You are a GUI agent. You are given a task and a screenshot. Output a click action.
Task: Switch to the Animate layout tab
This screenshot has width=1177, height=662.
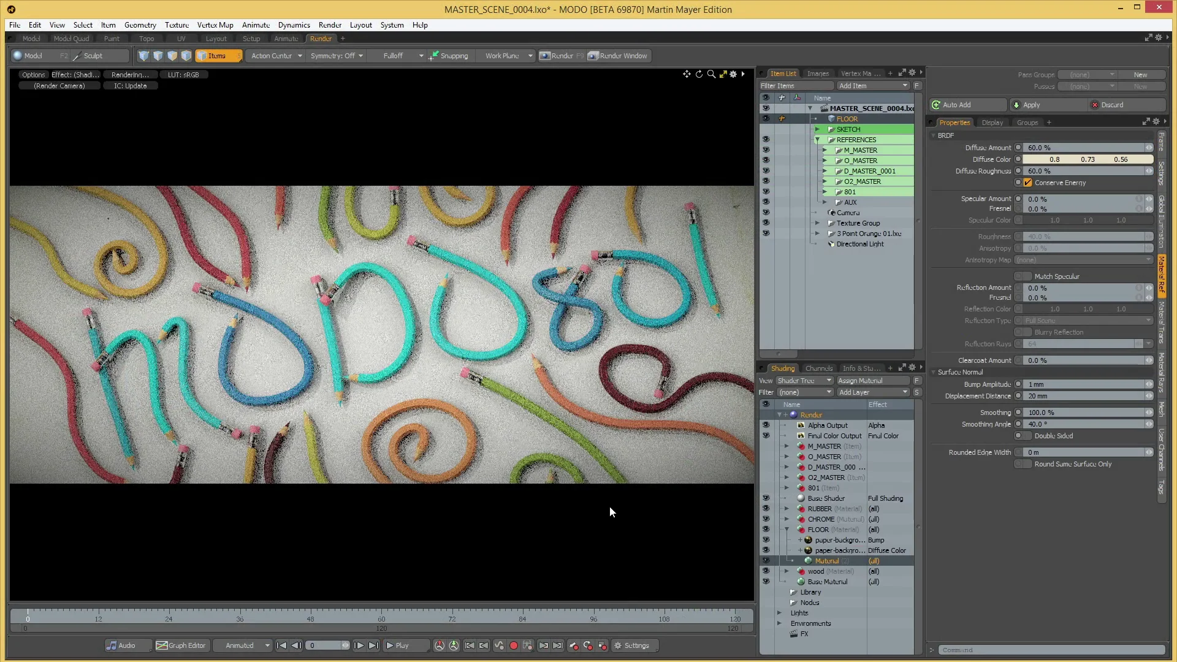coord(286,39)
